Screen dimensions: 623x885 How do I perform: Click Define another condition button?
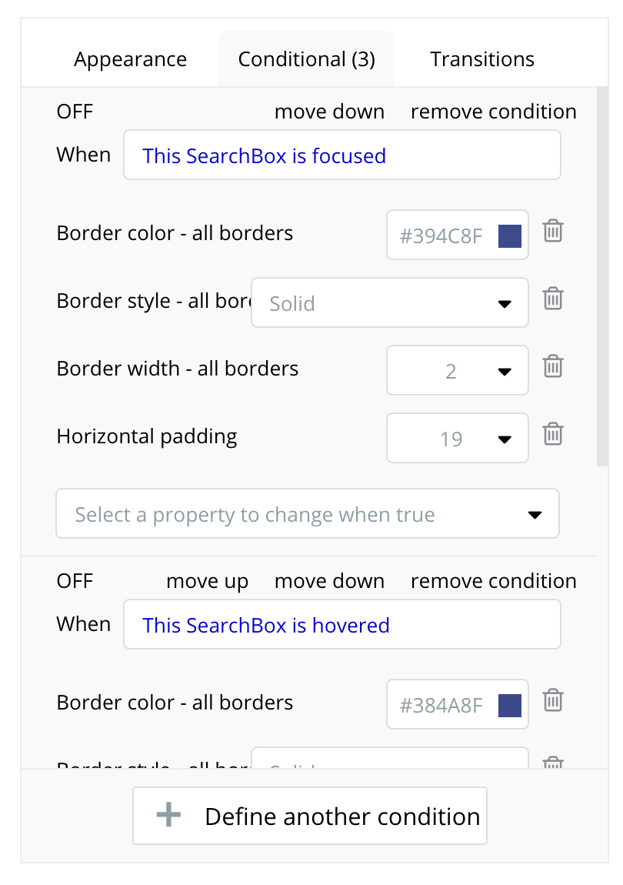coord(310,817)
